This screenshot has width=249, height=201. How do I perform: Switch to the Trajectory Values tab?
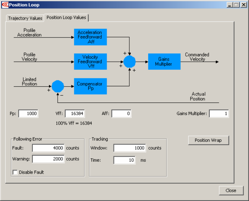point(25,18)
